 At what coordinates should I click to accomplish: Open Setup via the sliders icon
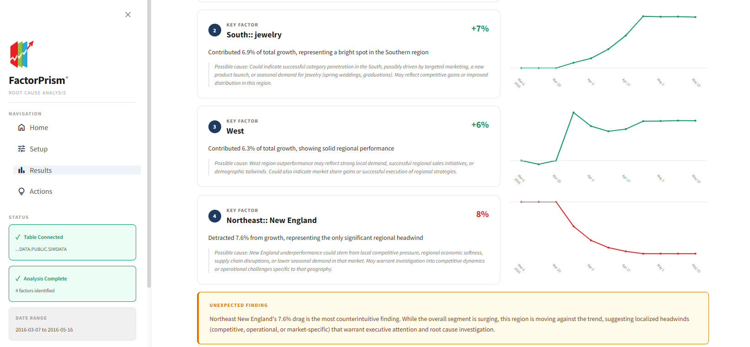tap(21, 149)
